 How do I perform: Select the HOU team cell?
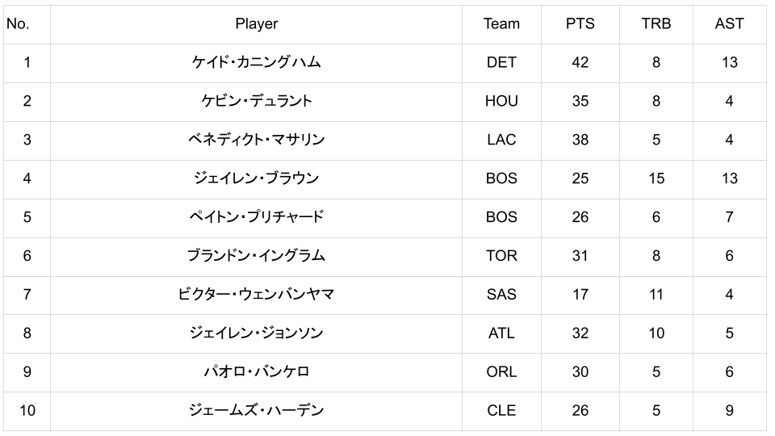click(501, 101)
